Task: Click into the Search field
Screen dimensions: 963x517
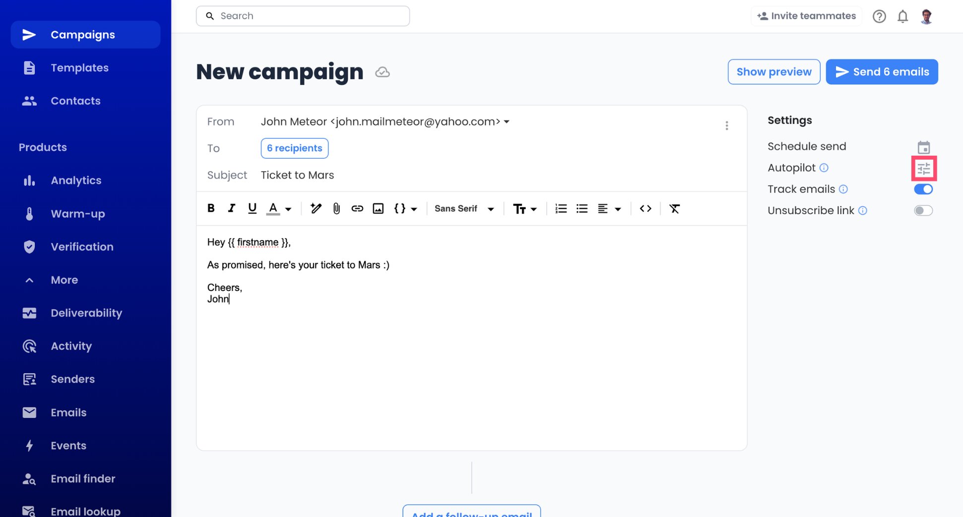Action: click(x=303, y=16)
